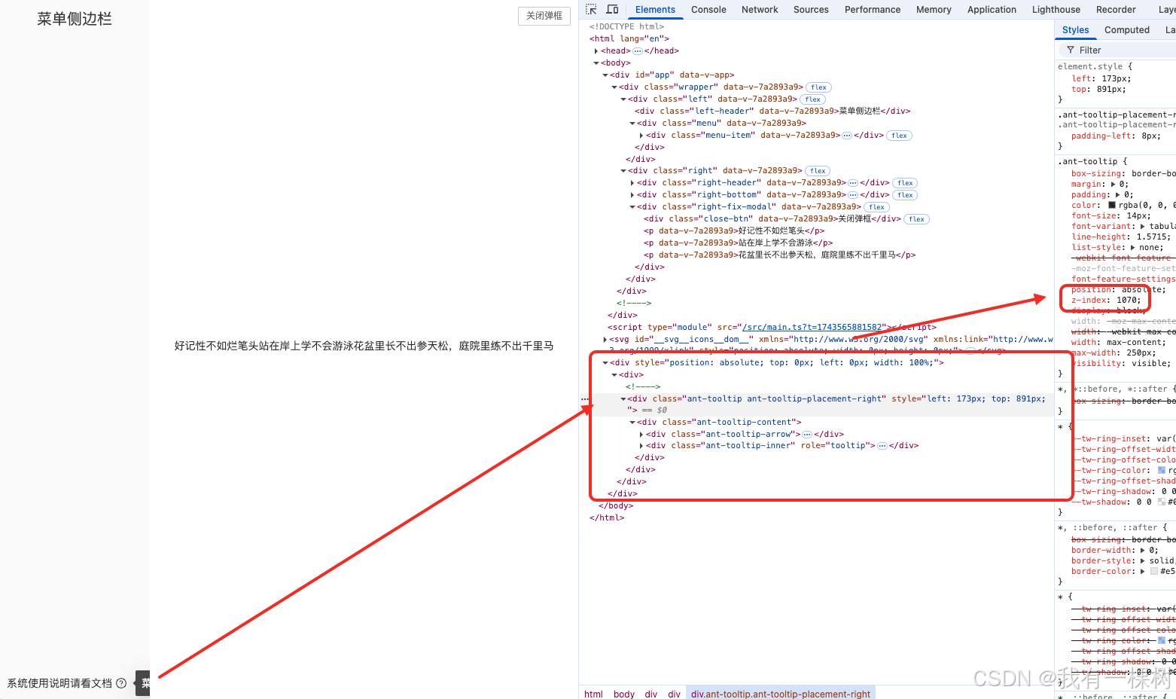Click the ellipsis badge in the menu-item div

(x=847, y=136)
